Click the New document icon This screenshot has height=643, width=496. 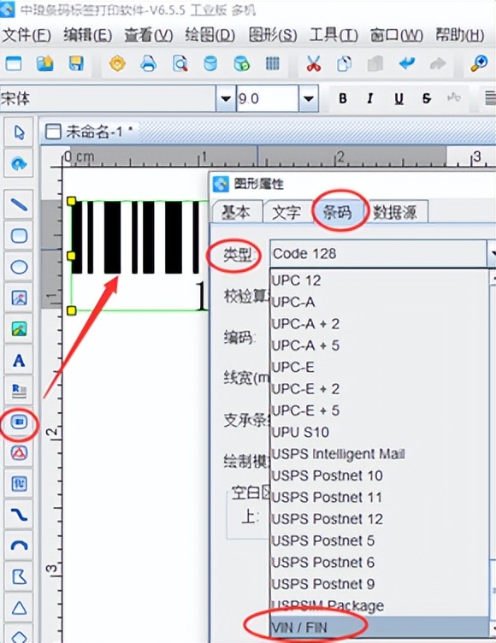tap(14, 63)
